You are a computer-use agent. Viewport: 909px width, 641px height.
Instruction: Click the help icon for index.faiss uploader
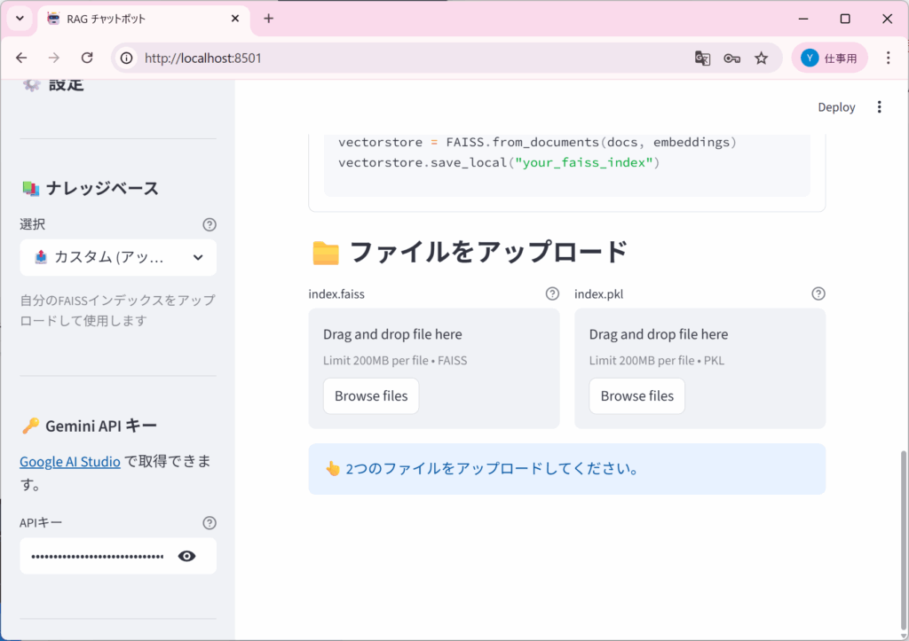(x=552, y=293)
